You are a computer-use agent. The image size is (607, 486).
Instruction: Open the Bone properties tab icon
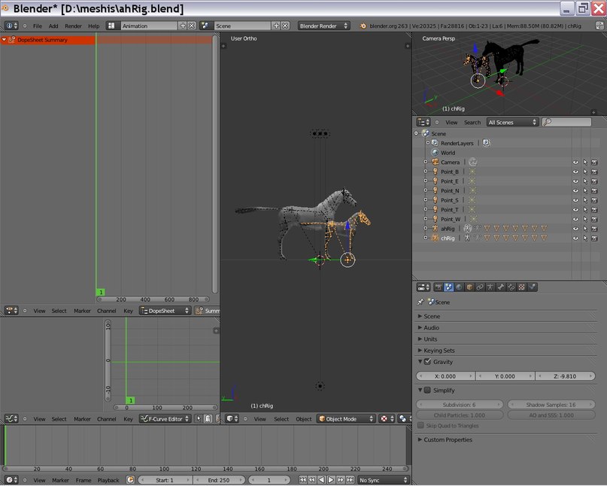pyautogui.click(x=501, y=287)
